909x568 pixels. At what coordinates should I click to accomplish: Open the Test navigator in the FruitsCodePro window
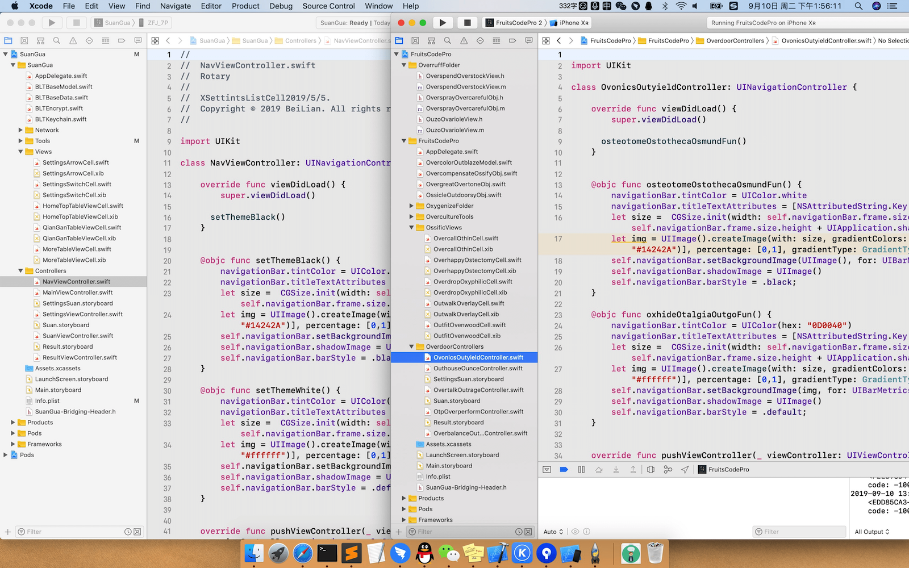click(x=480, y=40)
